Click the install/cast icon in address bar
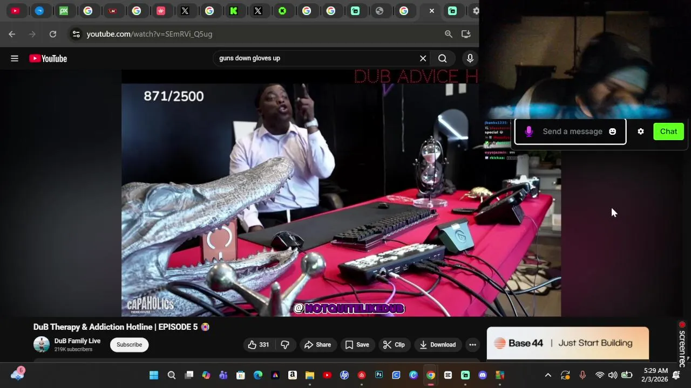 pos(466,34)
